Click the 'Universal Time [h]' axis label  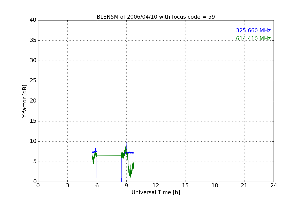tap(156, 192)
